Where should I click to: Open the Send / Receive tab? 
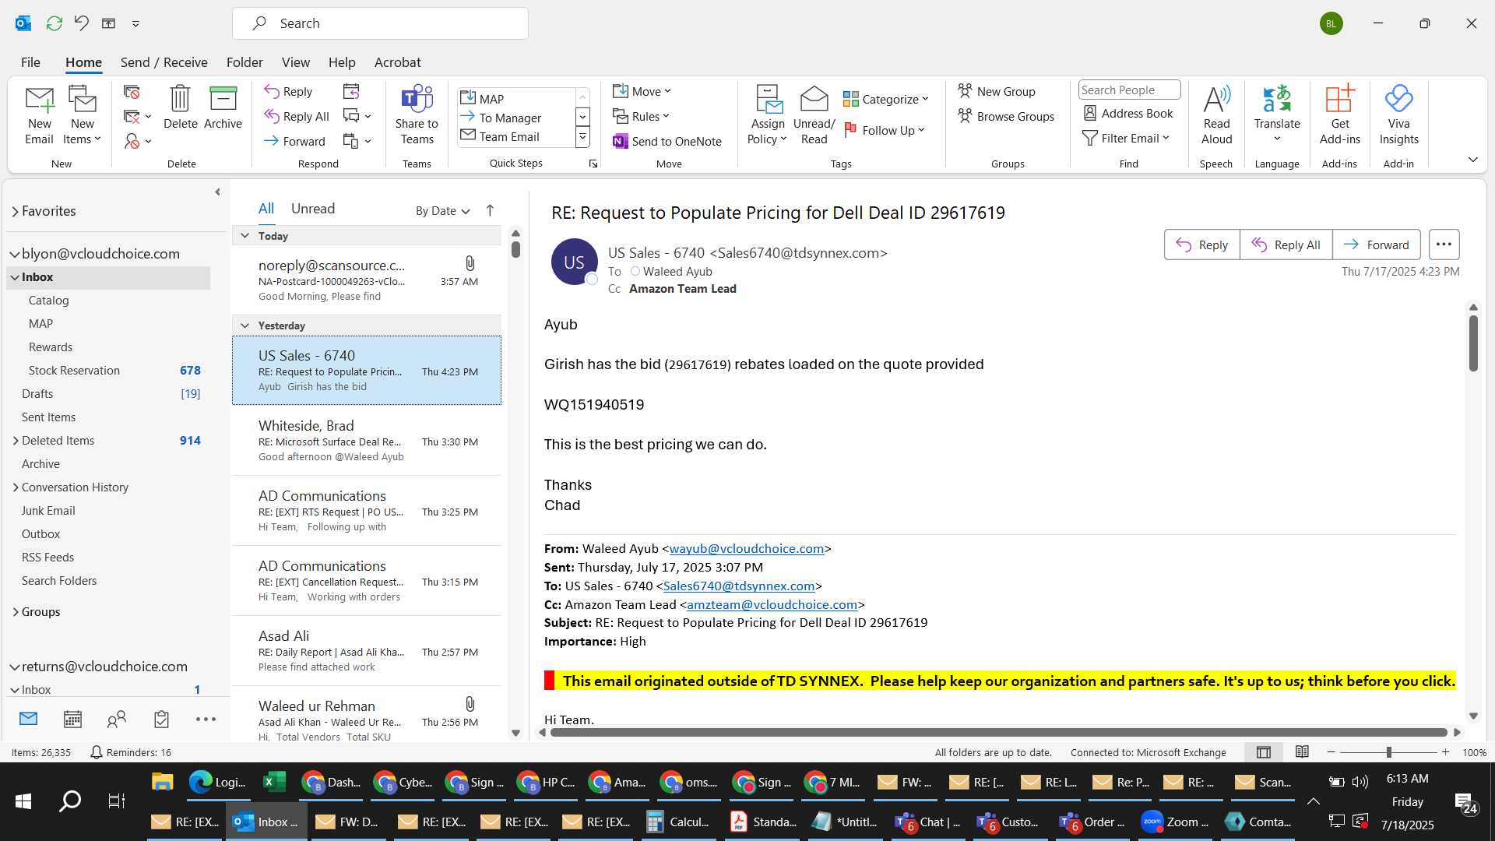click(164, 62)
